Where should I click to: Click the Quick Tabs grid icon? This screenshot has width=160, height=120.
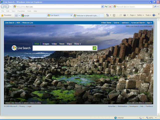16,15
